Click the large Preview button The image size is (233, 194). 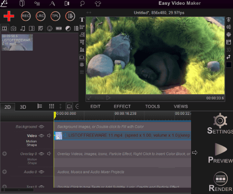pos(221,153)
